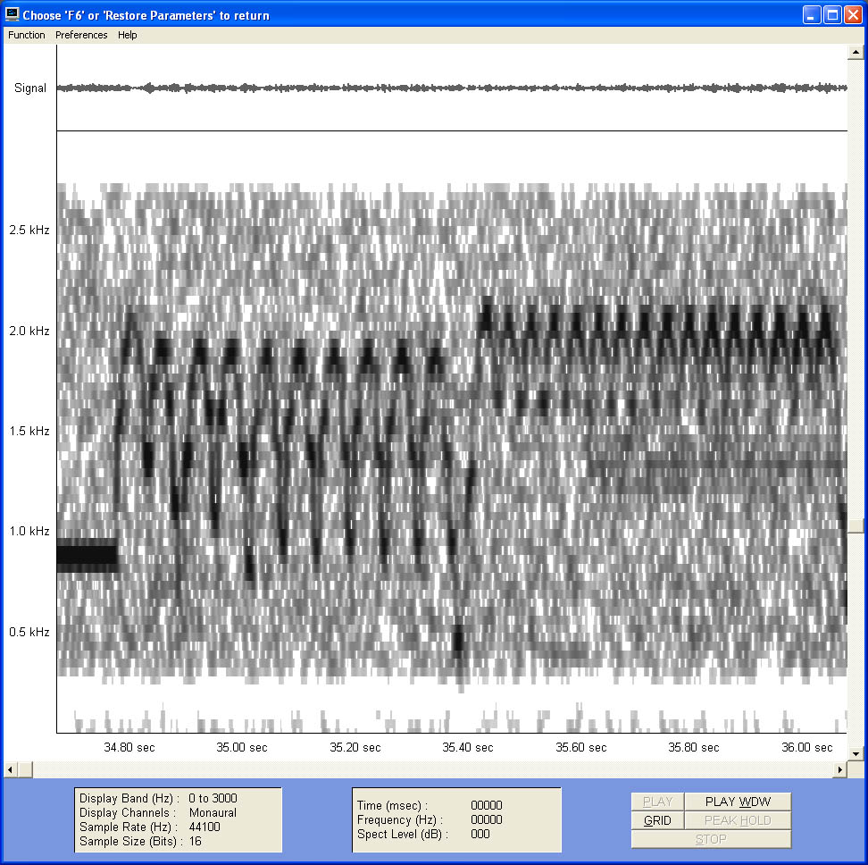Click the disabled PLAY button
This screenshot has height=865, width=868.
657,802
